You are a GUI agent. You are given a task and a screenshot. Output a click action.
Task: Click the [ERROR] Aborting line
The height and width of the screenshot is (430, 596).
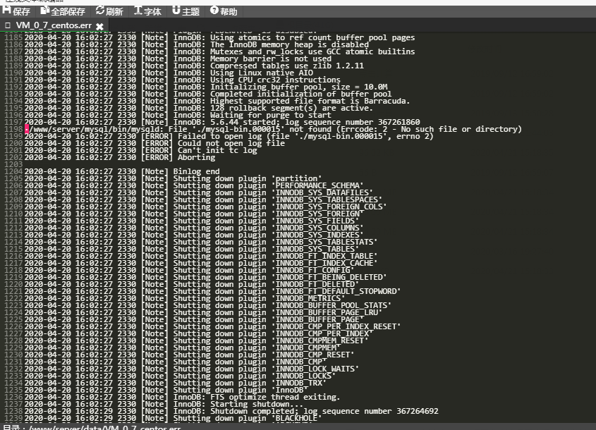click(x=120, y=157)
